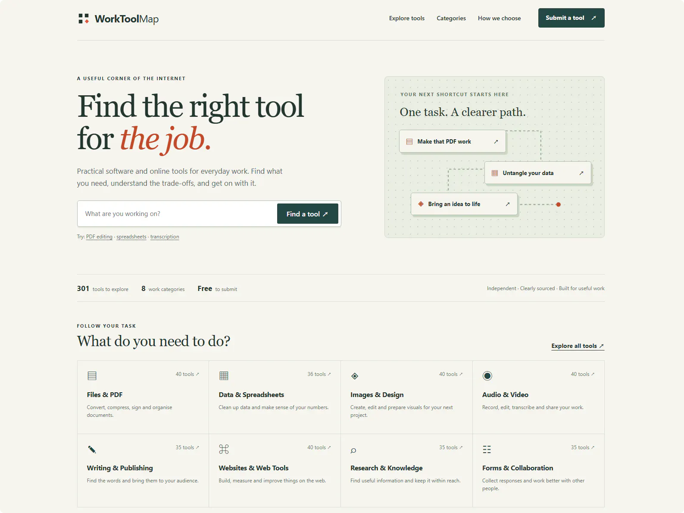Click the WorkToolMap brand name text
The image size is (684, 513).
tap(127, 19)
